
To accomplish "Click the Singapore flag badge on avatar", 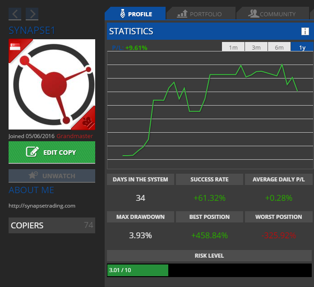I will click(x=16, y=46).
